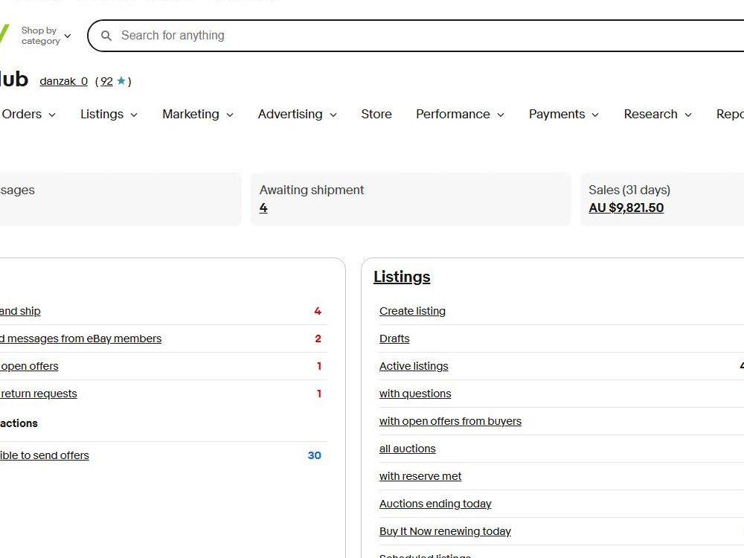Go to the Store tab
The width and height of the screenshot is (744, 558).
376,115
